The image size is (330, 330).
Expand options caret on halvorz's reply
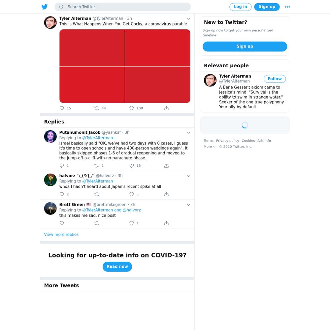pos(188,176)
